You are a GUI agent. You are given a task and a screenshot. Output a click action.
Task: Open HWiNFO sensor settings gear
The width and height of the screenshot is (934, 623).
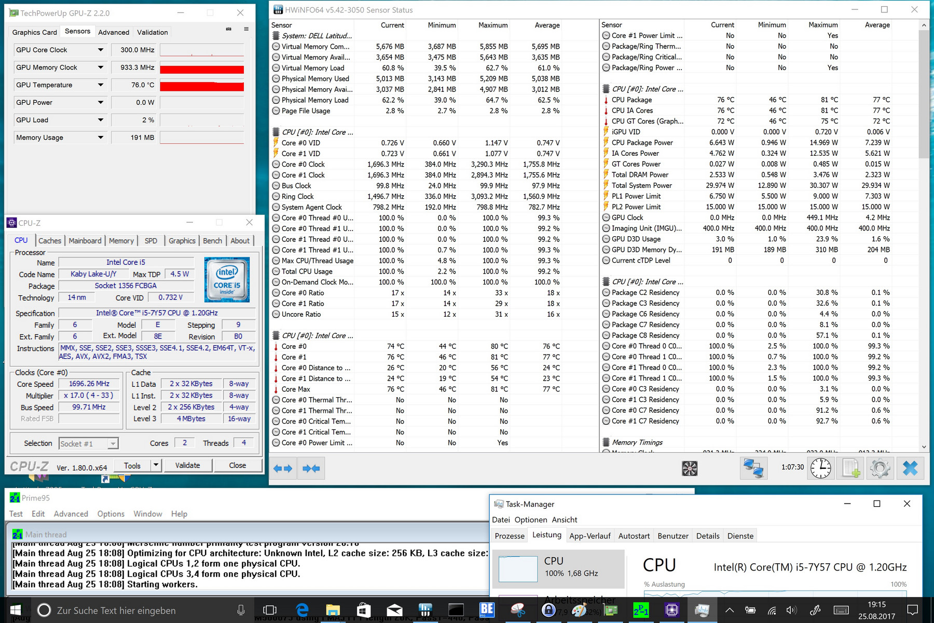880,468
